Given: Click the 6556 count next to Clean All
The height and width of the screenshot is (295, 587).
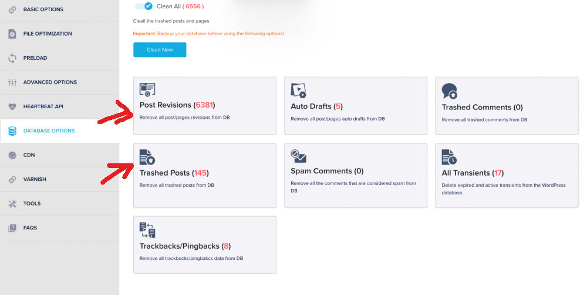Looking at the screenshot, I should [193, 6].
